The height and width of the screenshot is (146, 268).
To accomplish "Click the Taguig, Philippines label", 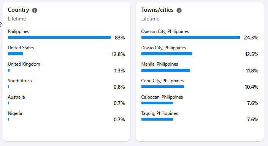I will 159,113.
